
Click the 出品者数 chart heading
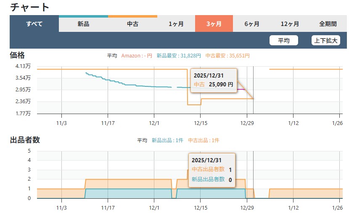tap(25, 140)
